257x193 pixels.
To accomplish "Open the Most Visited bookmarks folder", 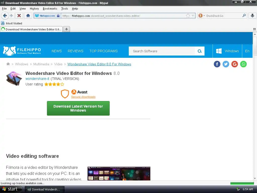I will 12,23.
